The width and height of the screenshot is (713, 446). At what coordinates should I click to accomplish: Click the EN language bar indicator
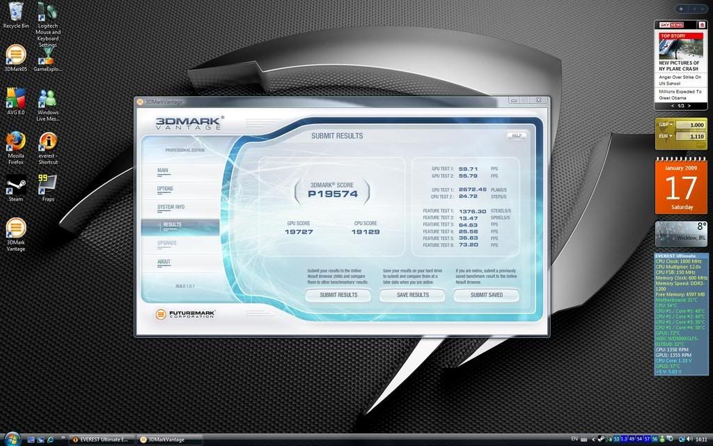574,439
